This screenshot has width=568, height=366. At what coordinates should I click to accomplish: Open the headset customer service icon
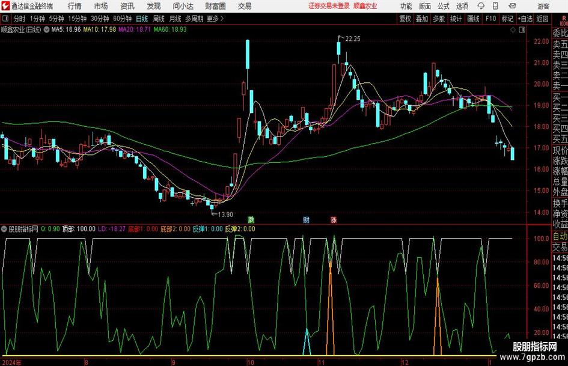point(481,6)
